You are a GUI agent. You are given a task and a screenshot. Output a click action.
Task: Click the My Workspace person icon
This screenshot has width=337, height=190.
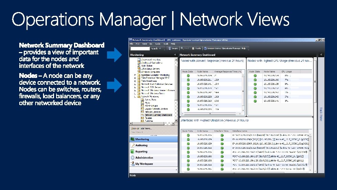133,164
